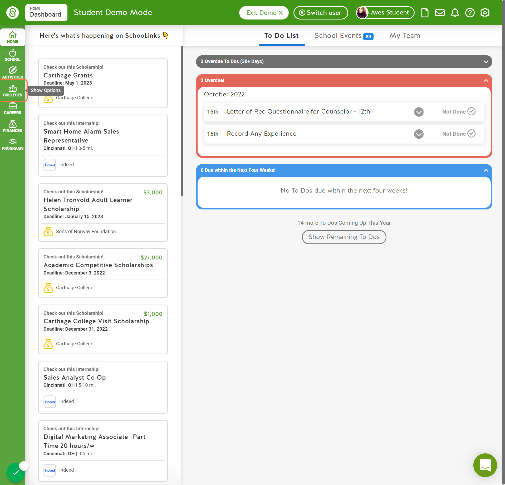Open the documents icon in header
This screenshot has width=505, height=485.
(x=425, y=13)
